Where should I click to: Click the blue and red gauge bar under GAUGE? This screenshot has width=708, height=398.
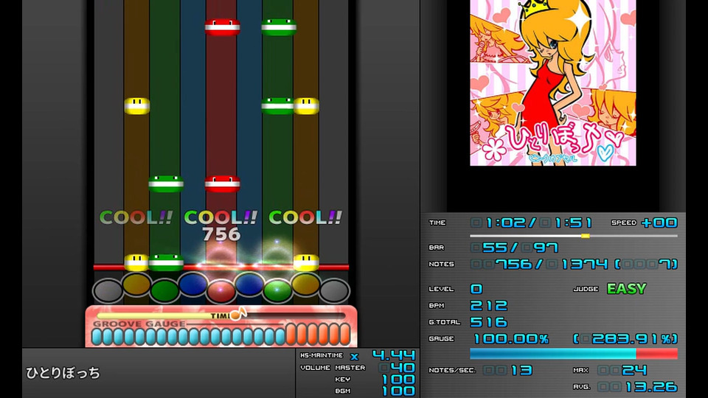point(574,353)
